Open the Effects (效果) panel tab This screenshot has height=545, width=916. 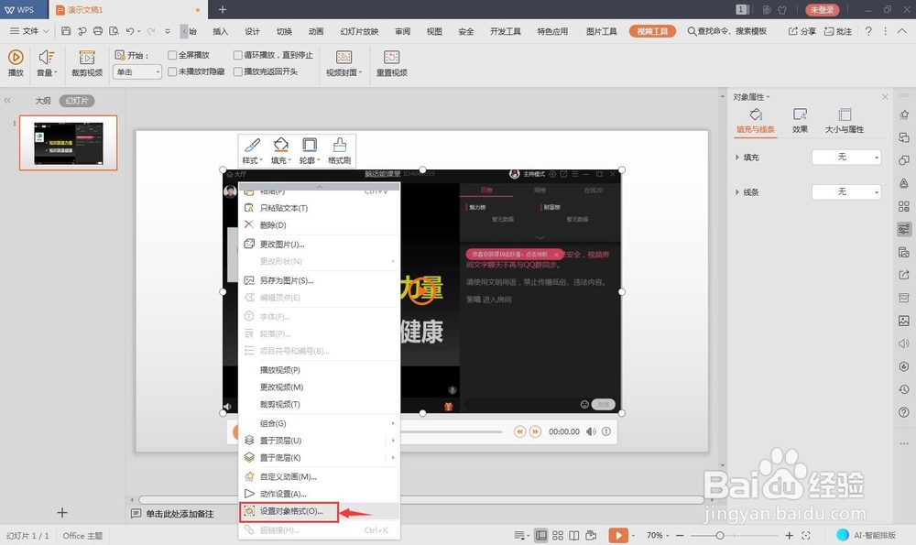[x=800, y=121]
